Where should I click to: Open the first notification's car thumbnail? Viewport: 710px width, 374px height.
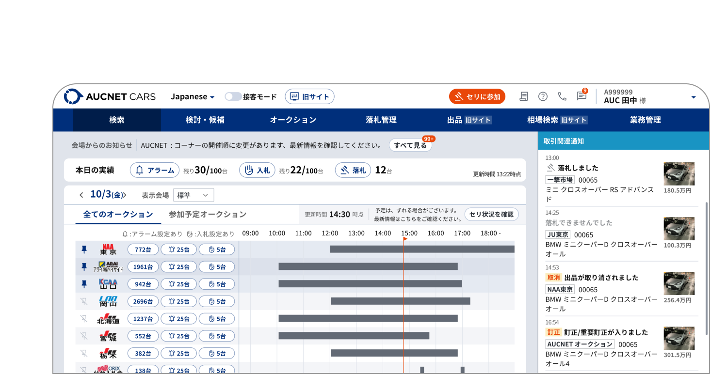click(678, 174)
